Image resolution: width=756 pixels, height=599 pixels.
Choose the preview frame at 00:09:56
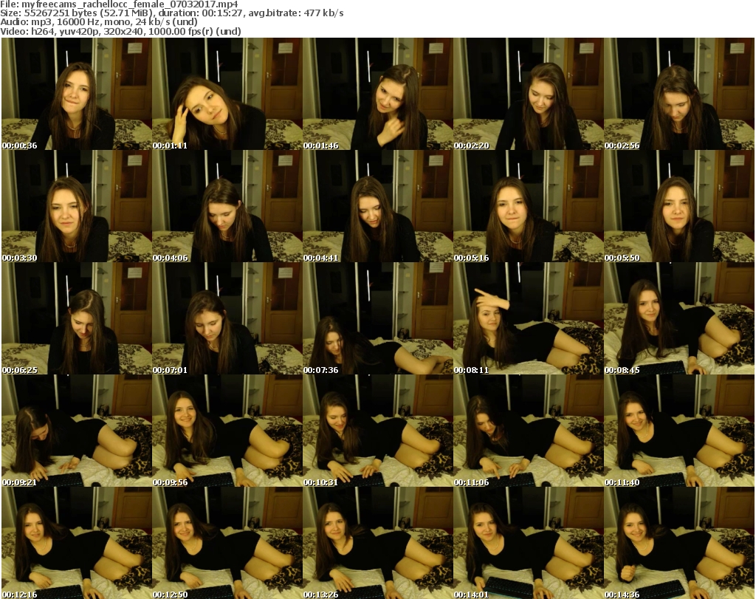[x=227, y=431]
